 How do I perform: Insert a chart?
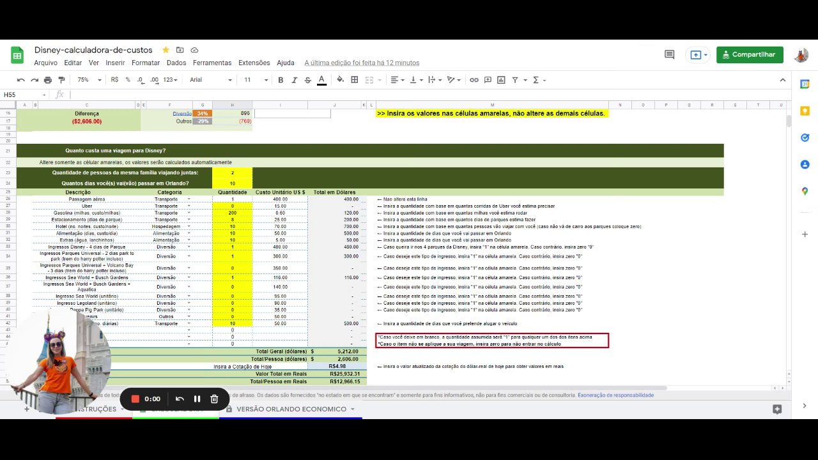pyautogui.click(x=502, y=80)
